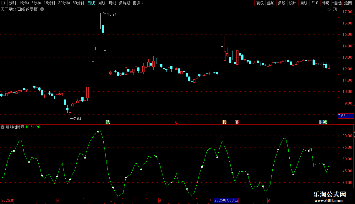Image resolution: width=355 pixels, height=204 pixels.
Task: Select the 1分钟 period tab
Action: [24, 3]
